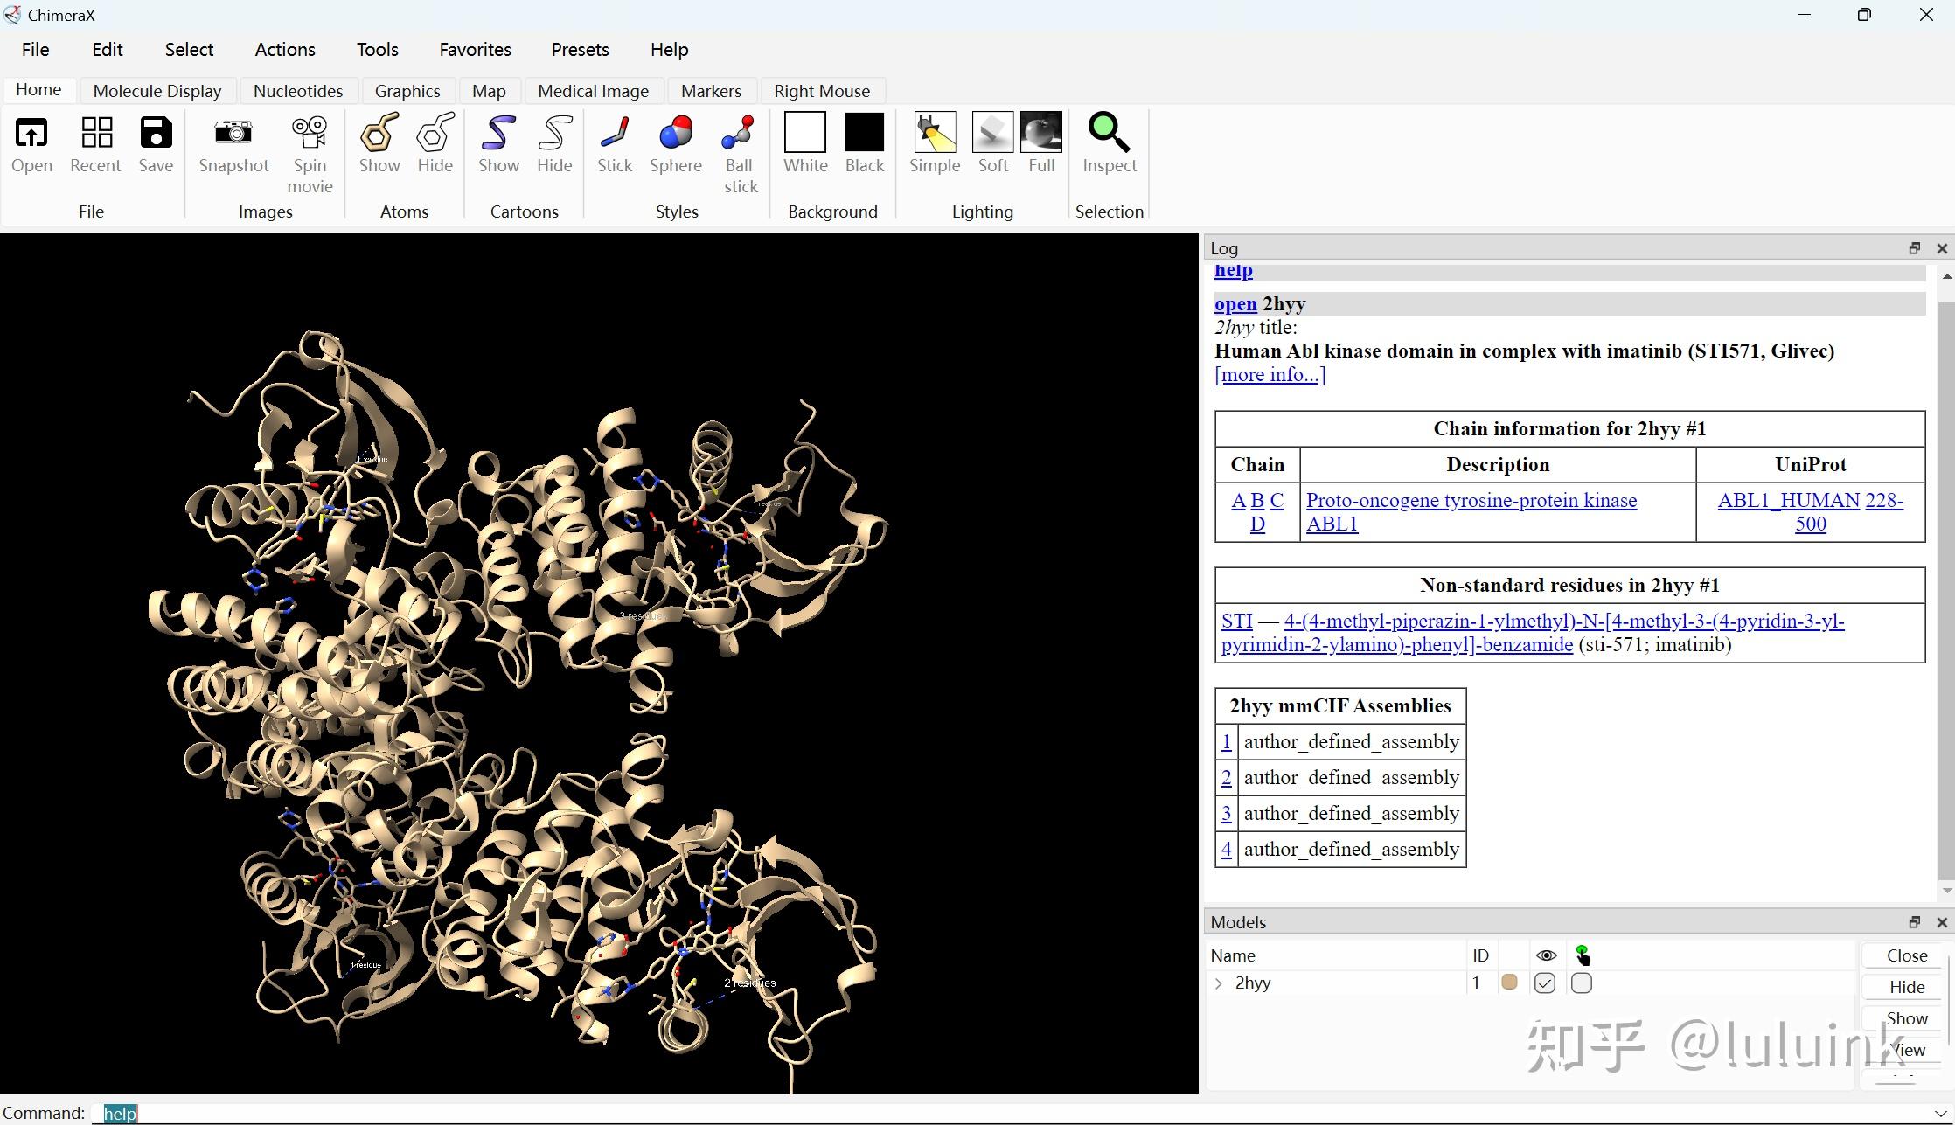Image resolution: width=1955 pixels, height=1125 pixels.
Task: Save the session with the Save icon
Action: click(x=156, y=134)
